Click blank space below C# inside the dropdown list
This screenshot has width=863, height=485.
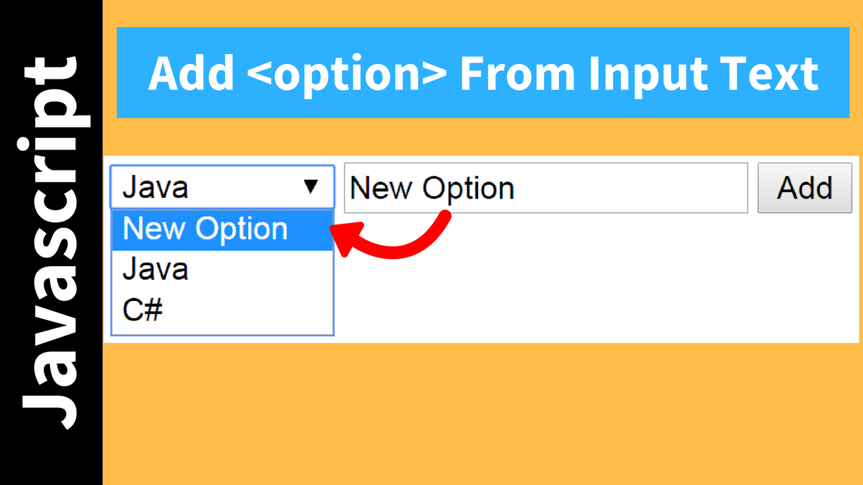click(222, 328)
